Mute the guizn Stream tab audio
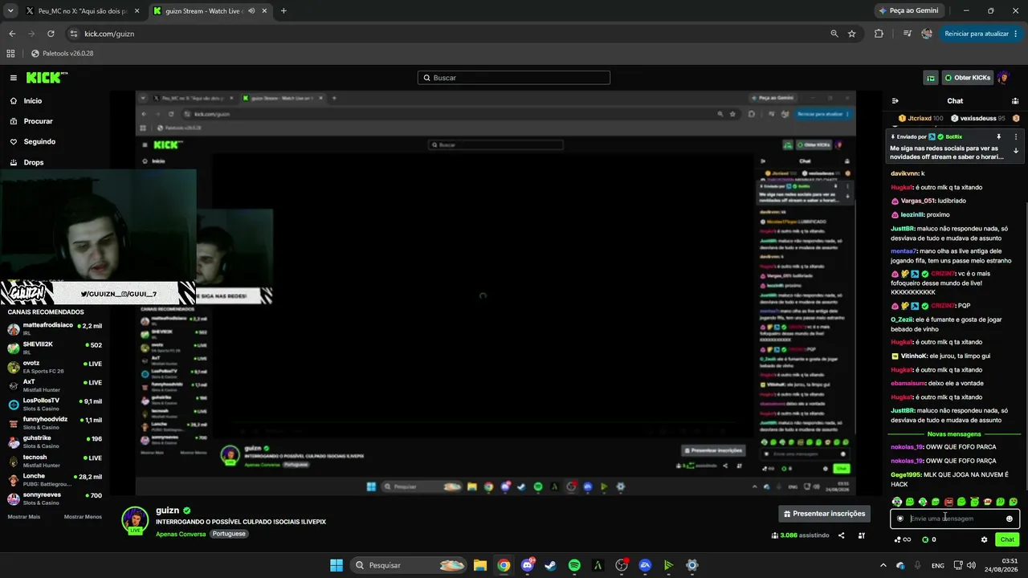Screen dimensions: 1028x578 (251, 11)
